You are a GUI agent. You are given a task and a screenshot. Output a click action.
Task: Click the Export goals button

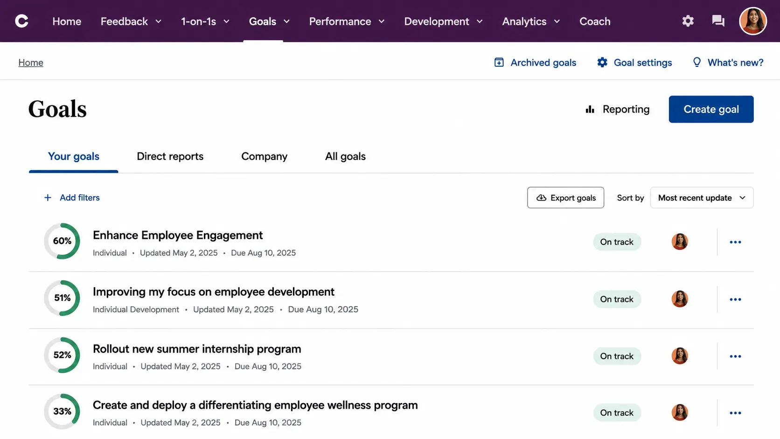565,198
